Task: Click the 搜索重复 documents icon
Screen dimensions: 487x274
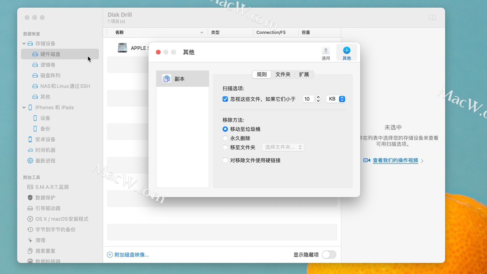Action: (30, 251)
